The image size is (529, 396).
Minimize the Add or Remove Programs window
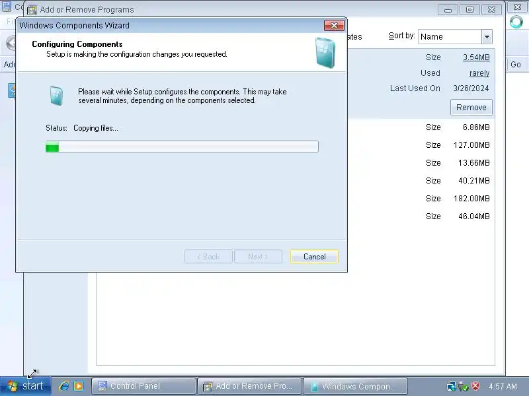(x=448, y=10)
